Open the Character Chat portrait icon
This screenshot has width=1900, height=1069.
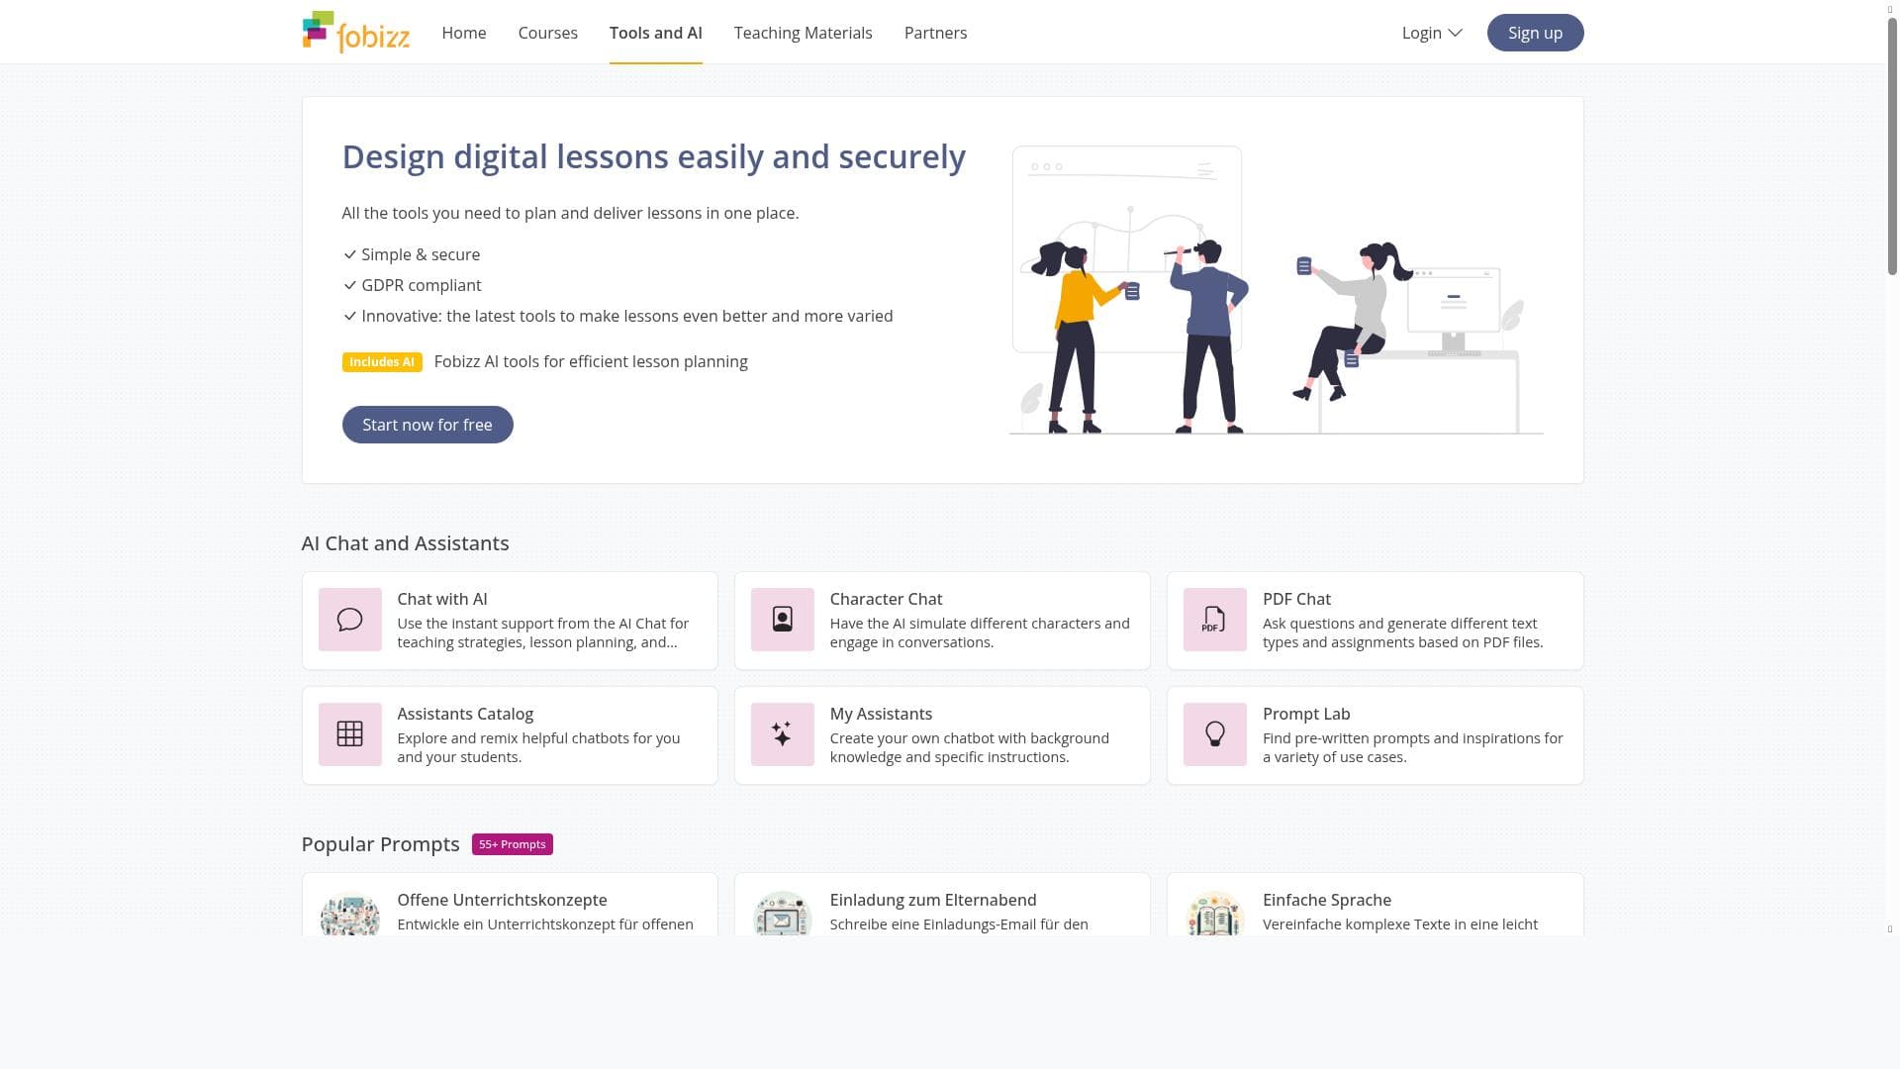pyautogui.click(x=782, y=620)
